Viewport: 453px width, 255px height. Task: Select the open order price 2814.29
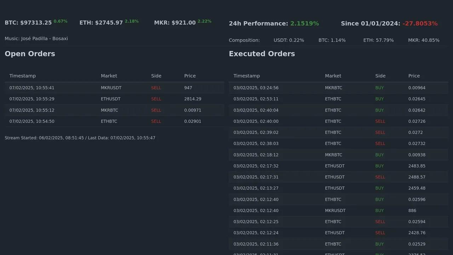[x=193, y=99]
